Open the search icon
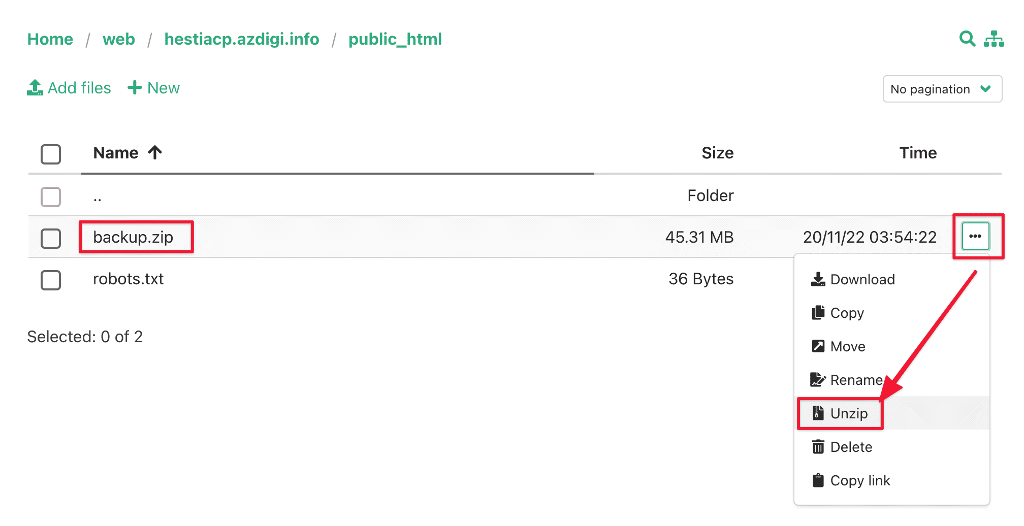The image size is (1024, 526). (x=967, y=39)
